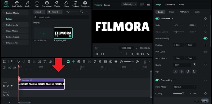
Task: Click the Import Media plus tile
Action: coord(43,33)
